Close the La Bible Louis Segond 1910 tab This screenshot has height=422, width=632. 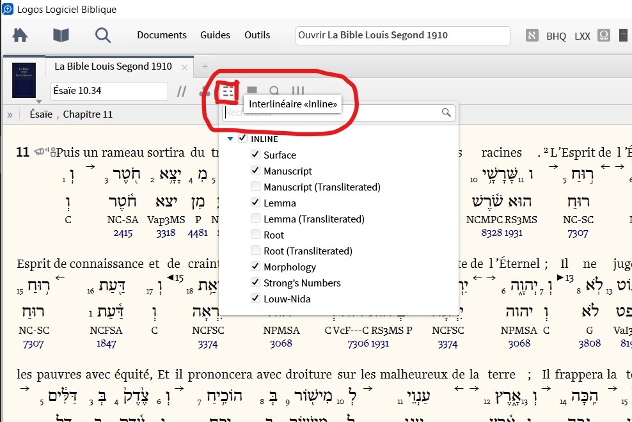pyautogui.click(x=185, y=67)
